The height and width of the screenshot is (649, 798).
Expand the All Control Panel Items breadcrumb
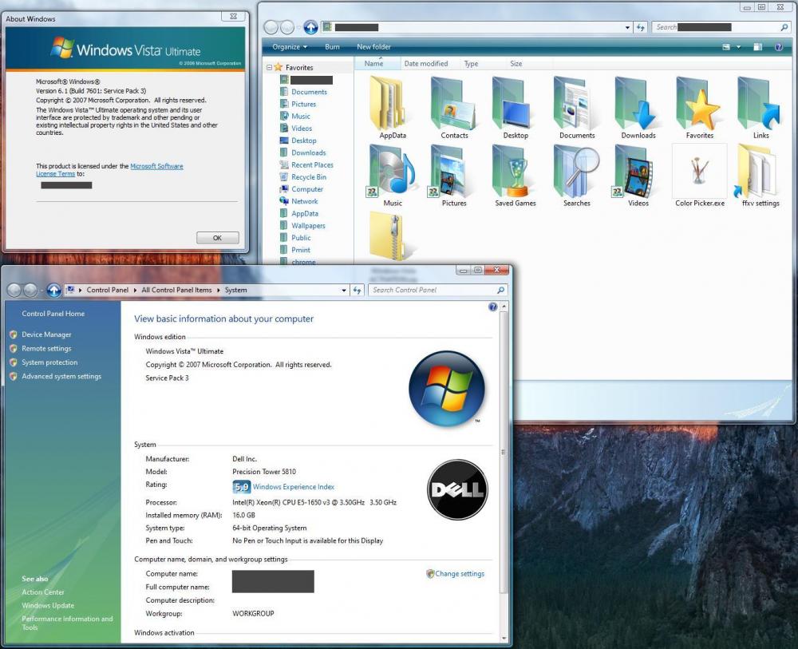click(x=218, y=291)
